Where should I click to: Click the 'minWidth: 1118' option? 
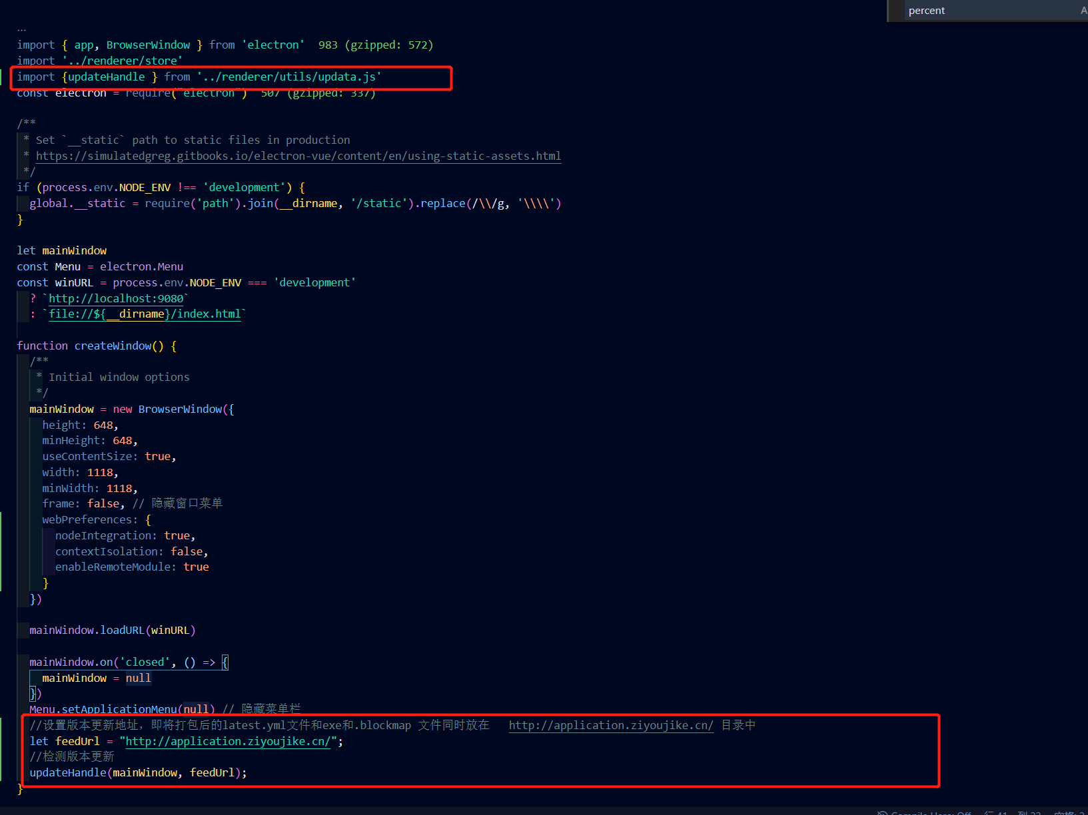[87, 488]
